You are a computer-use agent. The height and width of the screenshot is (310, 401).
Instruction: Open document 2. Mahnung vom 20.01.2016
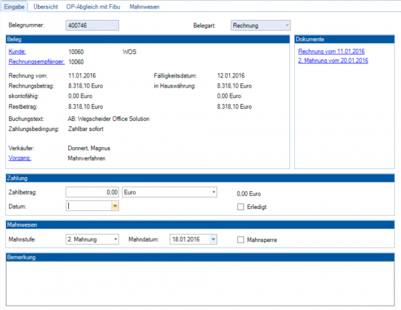(x=333, y=61)
